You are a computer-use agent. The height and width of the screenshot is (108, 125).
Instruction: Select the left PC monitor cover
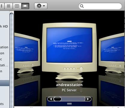pyautogui.click(x=27, y=53)
